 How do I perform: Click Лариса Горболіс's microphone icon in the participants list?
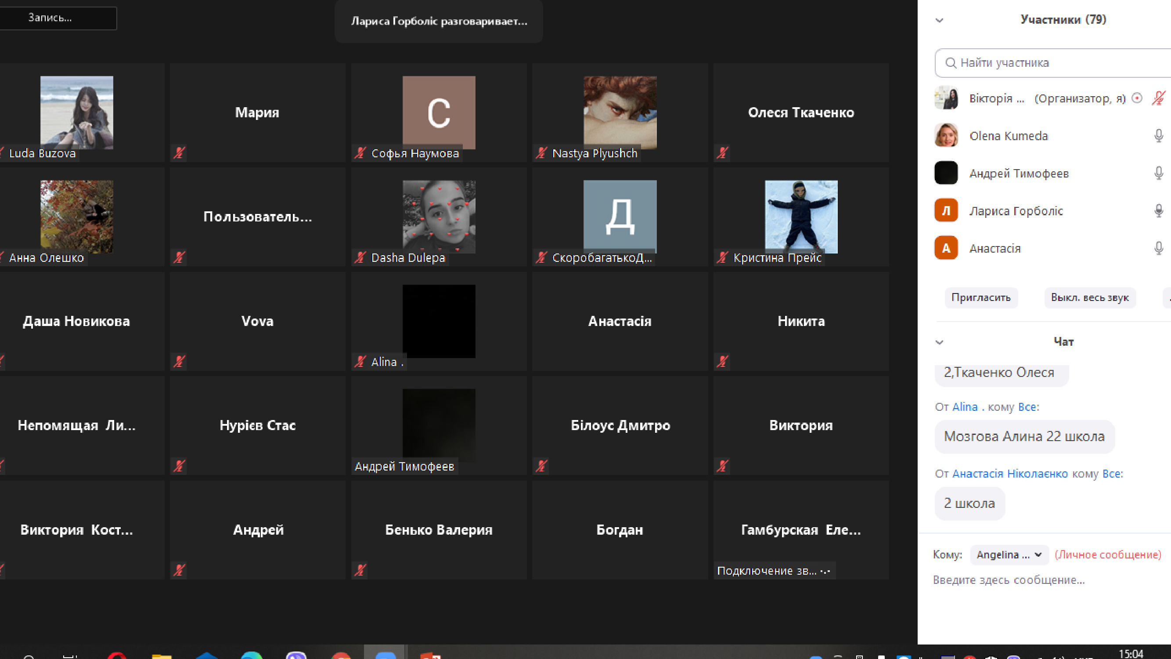1158,210
